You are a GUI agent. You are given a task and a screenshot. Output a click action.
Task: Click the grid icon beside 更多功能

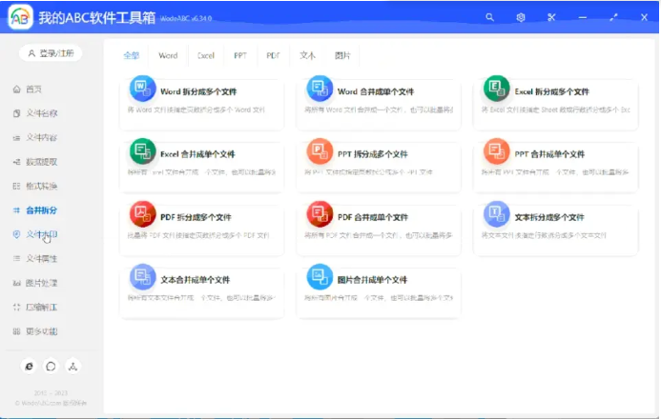16,331
